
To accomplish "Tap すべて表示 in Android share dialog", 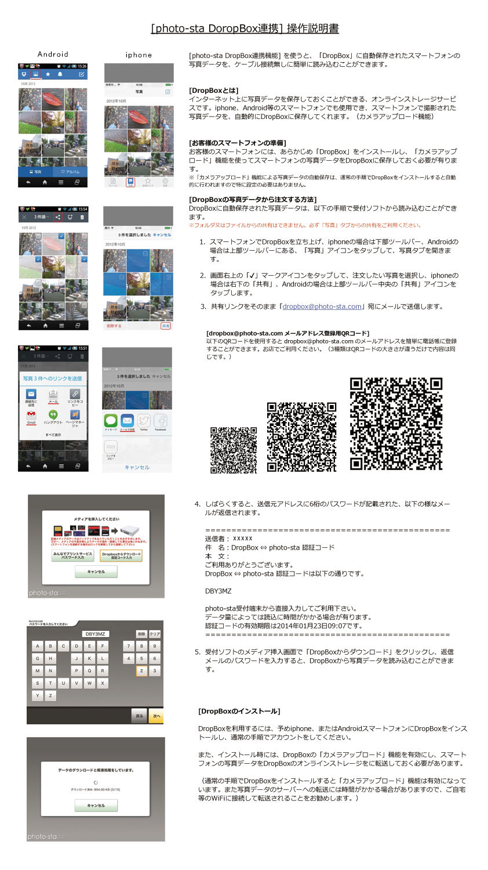I will click(x=53, y=435).
